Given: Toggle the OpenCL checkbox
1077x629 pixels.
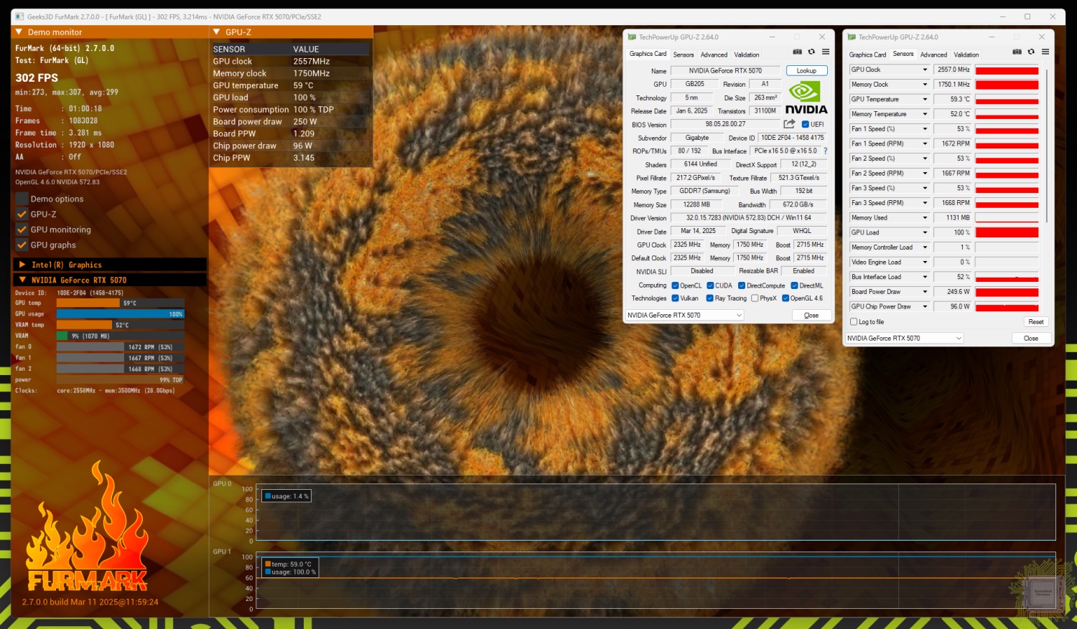Looking at the screenshot, I should [675, 285].
